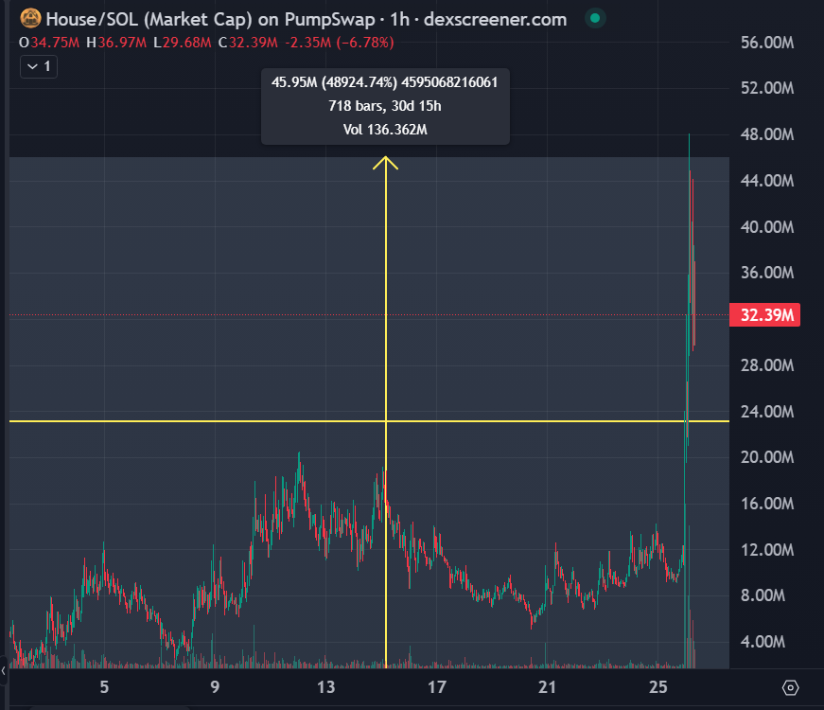Click the 56.00M price axis label
Viewport: 824px width, 710px height.
(x=767, y=43)
